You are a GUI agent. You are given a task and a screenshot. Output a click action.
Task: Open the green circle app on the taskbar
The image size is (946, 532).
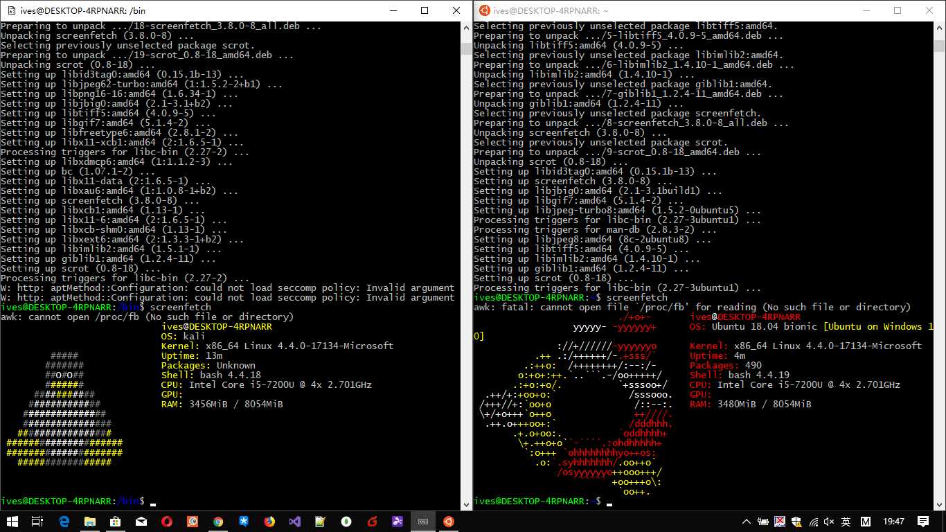point(346,521)
